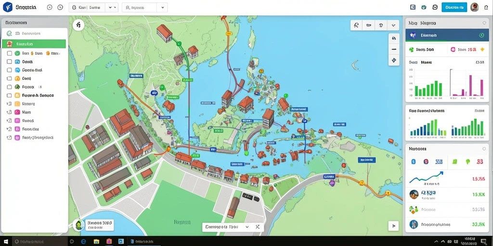
Task: Click the pink square swatch beside the red value
Action: [453, 49]
